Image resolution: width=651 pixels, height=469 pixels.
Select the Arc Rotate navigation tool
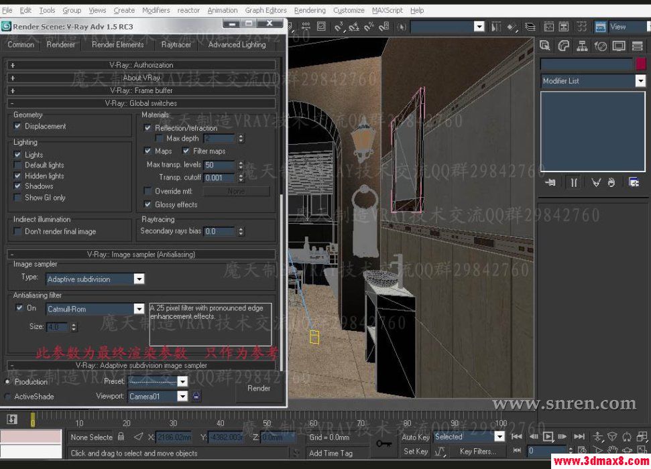click(x=628, y=450)
